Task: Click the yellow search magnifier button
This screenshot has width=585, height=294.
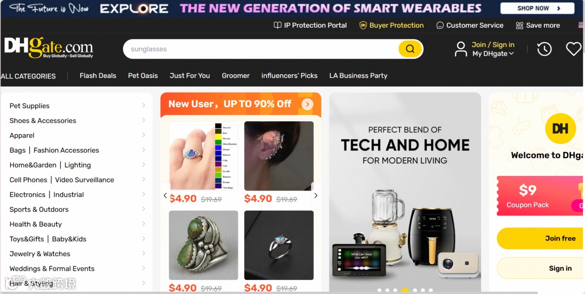Action: (410, 49)
